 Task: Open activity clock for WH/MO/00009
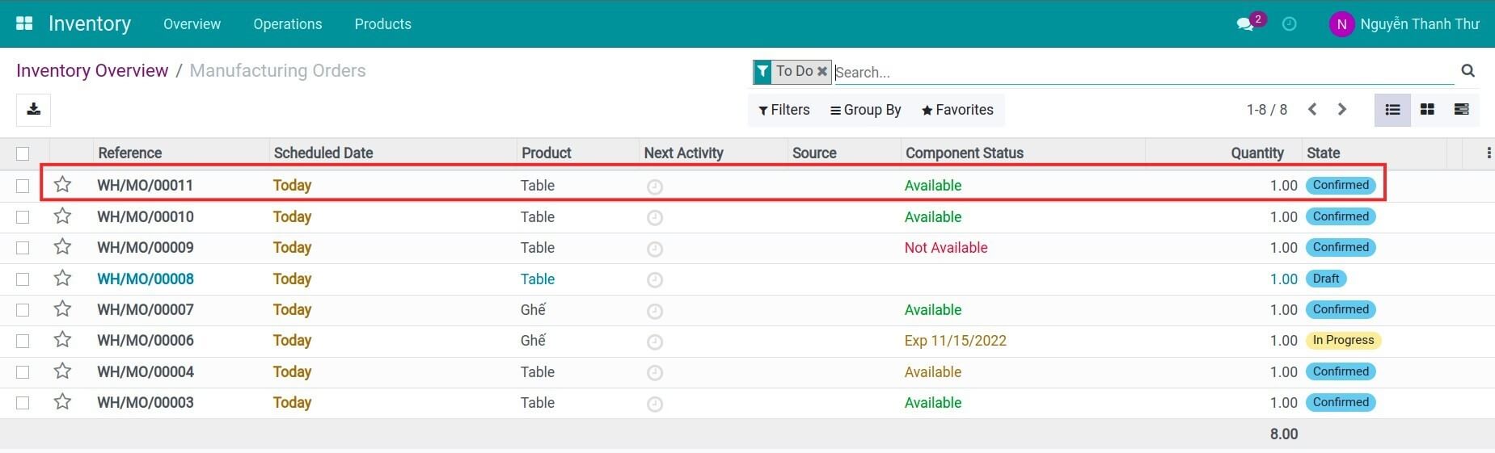tap(655, 249)
